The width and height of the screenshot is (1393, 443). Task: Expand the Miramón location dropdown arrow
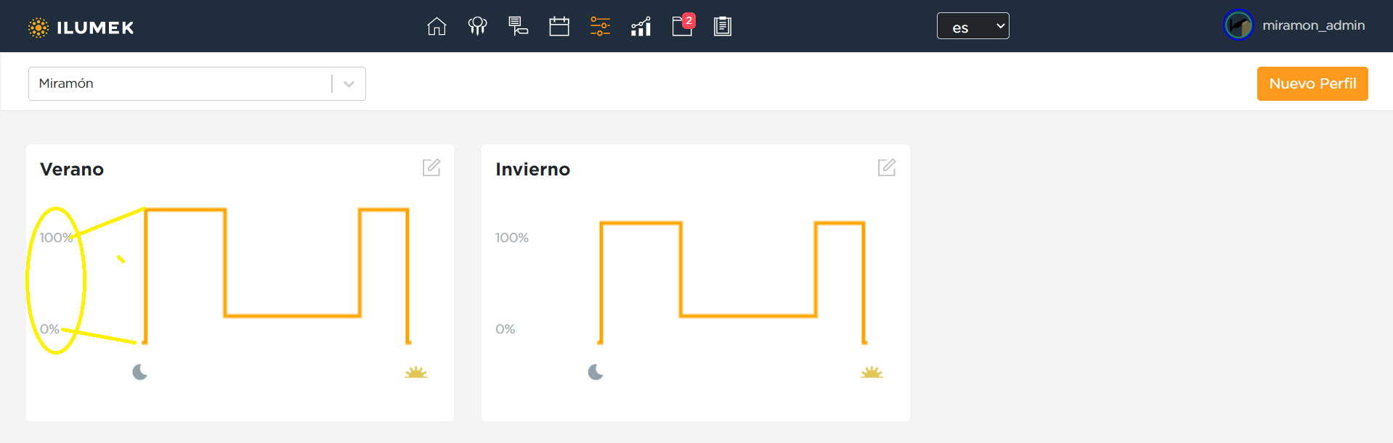tap(349, 84)
